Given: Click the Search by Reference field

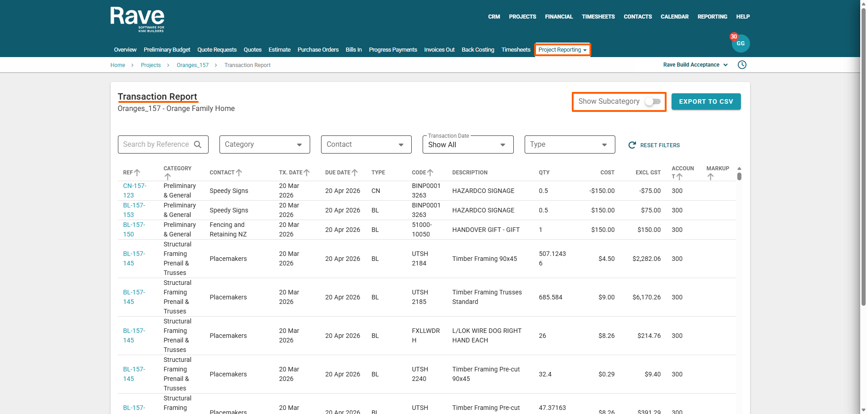Looking at the screenshot, I should pos(156,144).
